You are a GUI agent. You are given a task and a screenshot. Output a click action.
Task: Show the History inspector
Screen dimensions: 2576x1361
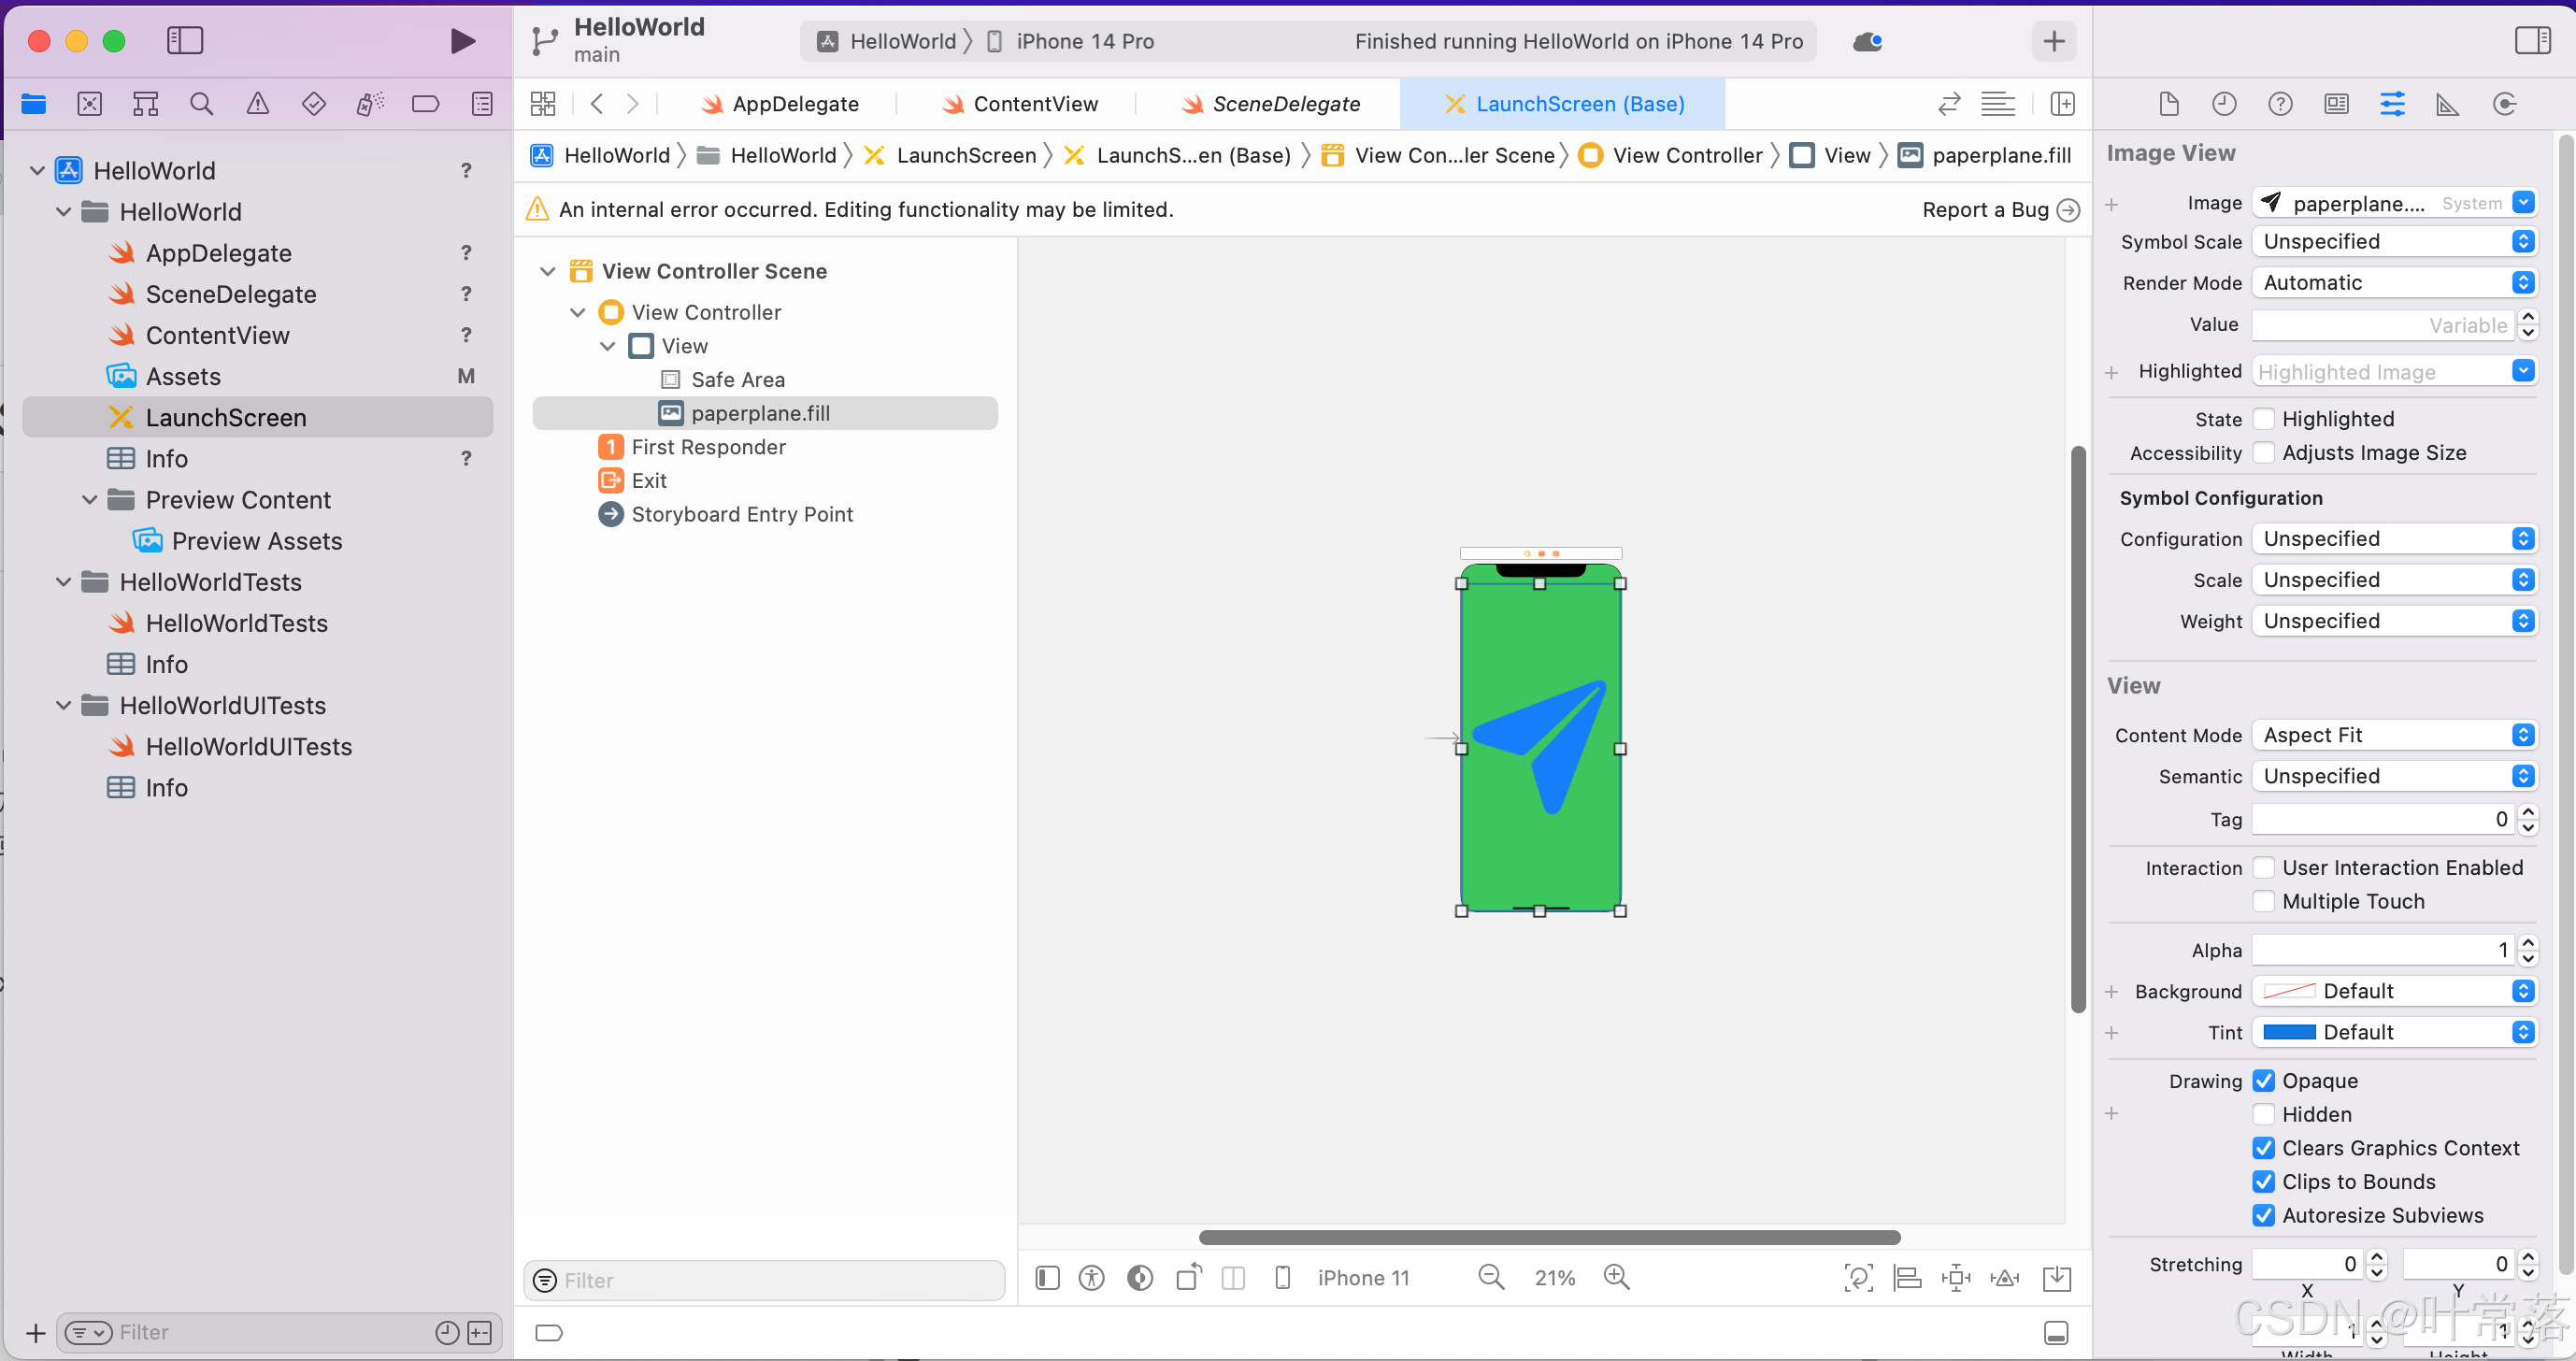[2224, 104]
